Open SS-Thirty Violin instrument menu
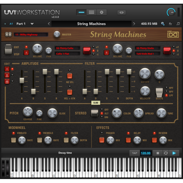The width and height of the screenshot is (183, 183). 148,48
